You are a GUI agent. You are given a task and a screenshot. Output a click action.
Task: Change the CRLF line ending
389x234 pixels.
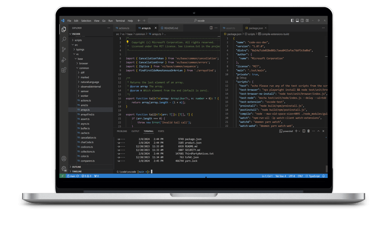pos(300,176)
